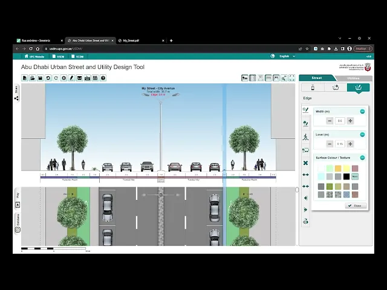This screenshot has width=387, height=290.
Task: Click the keyboard shortcuts toolbar icon
Action: tap(87, 78)
